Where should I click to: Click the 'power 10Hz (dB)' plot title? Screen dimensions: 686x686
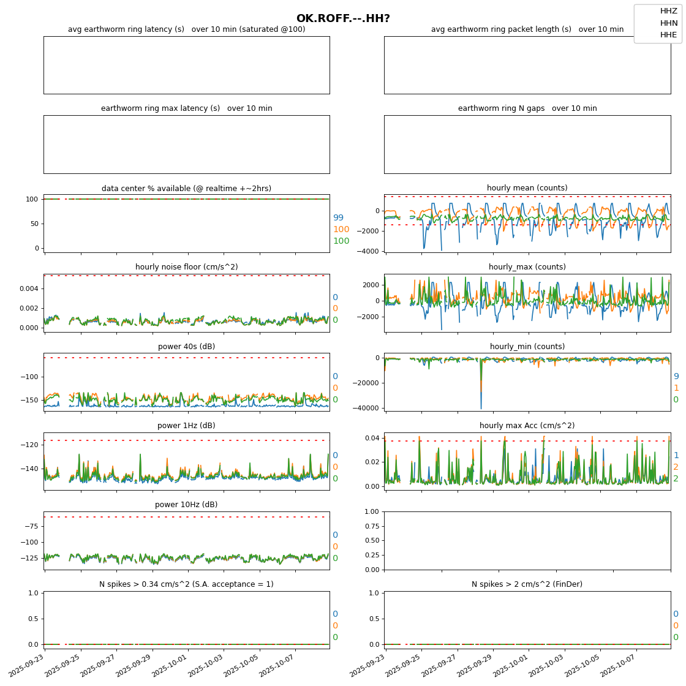coord(186,505)
